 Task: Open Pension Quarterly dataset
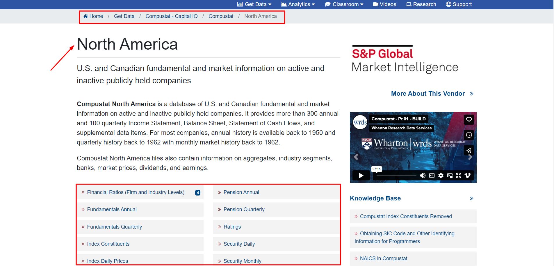click(244, 209)
